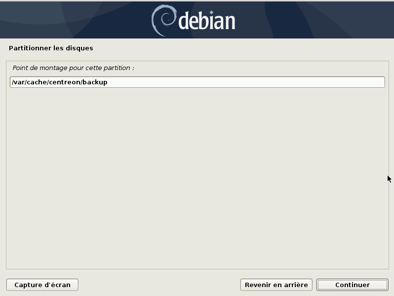The width and height of the screenshot is (394, 296).
Task: Click the leading slash of the mount path
Action: [12, 82]
